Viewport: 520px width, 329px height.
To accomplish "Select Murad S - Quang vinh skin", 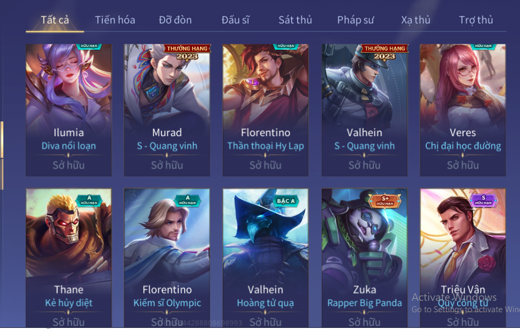I will pos(167,110).
